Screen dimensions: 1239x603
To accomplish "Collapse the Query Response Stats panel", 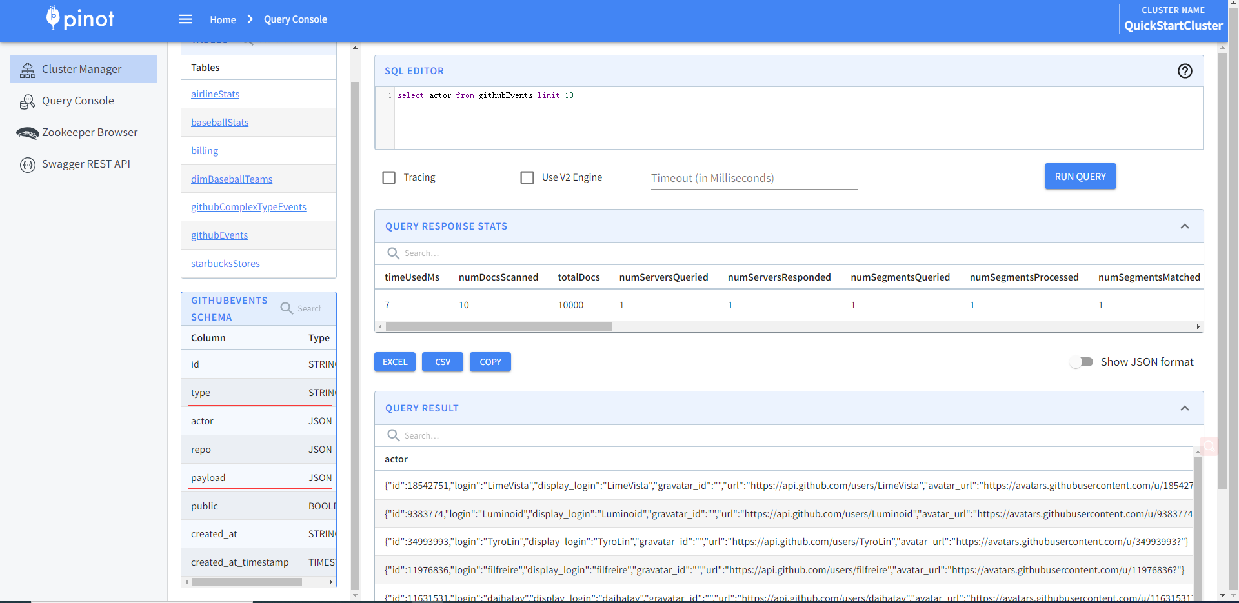I will (1185, 226).
